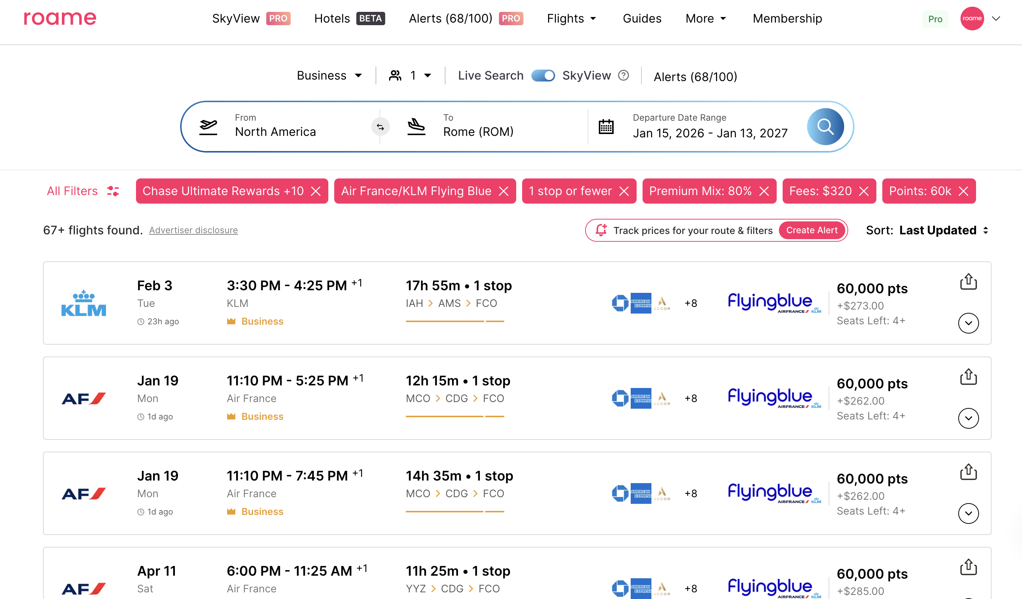Open the Flights menu
Viewport: 1022px width, 599px height.
pyautogui.click(x=571, y=18)
